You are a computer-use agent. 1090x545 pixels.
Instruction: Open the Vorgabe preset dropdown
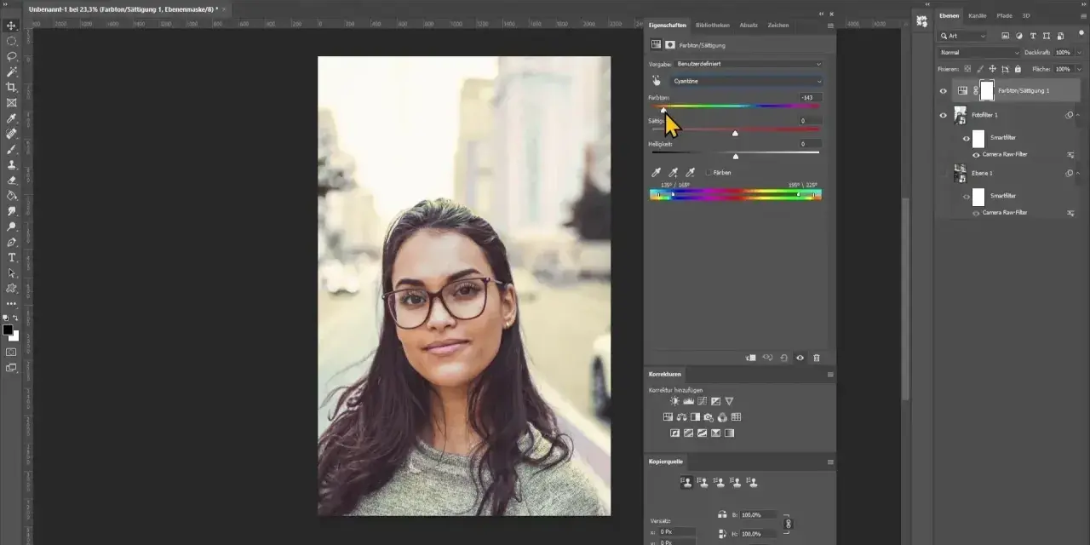(749, 64)
